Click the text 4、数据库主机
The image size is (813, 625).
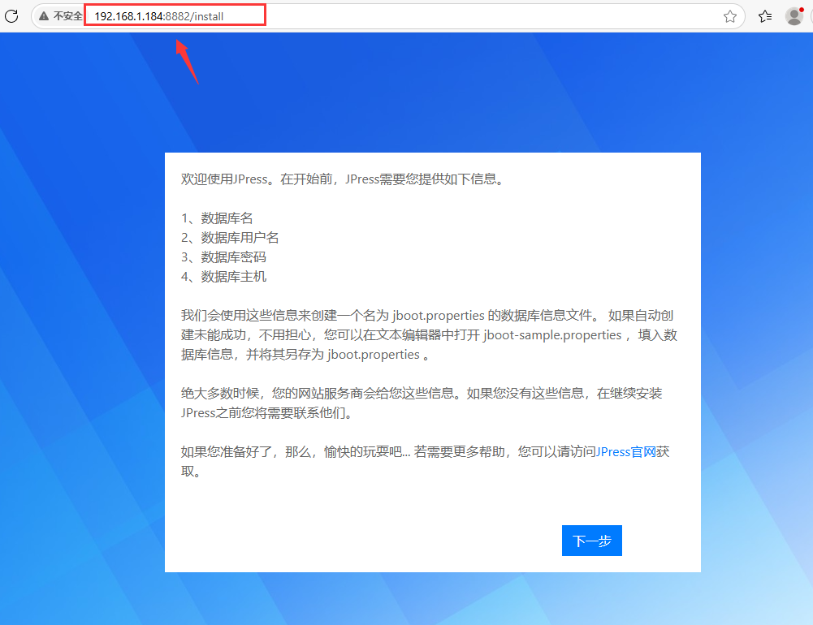point(223,277)
